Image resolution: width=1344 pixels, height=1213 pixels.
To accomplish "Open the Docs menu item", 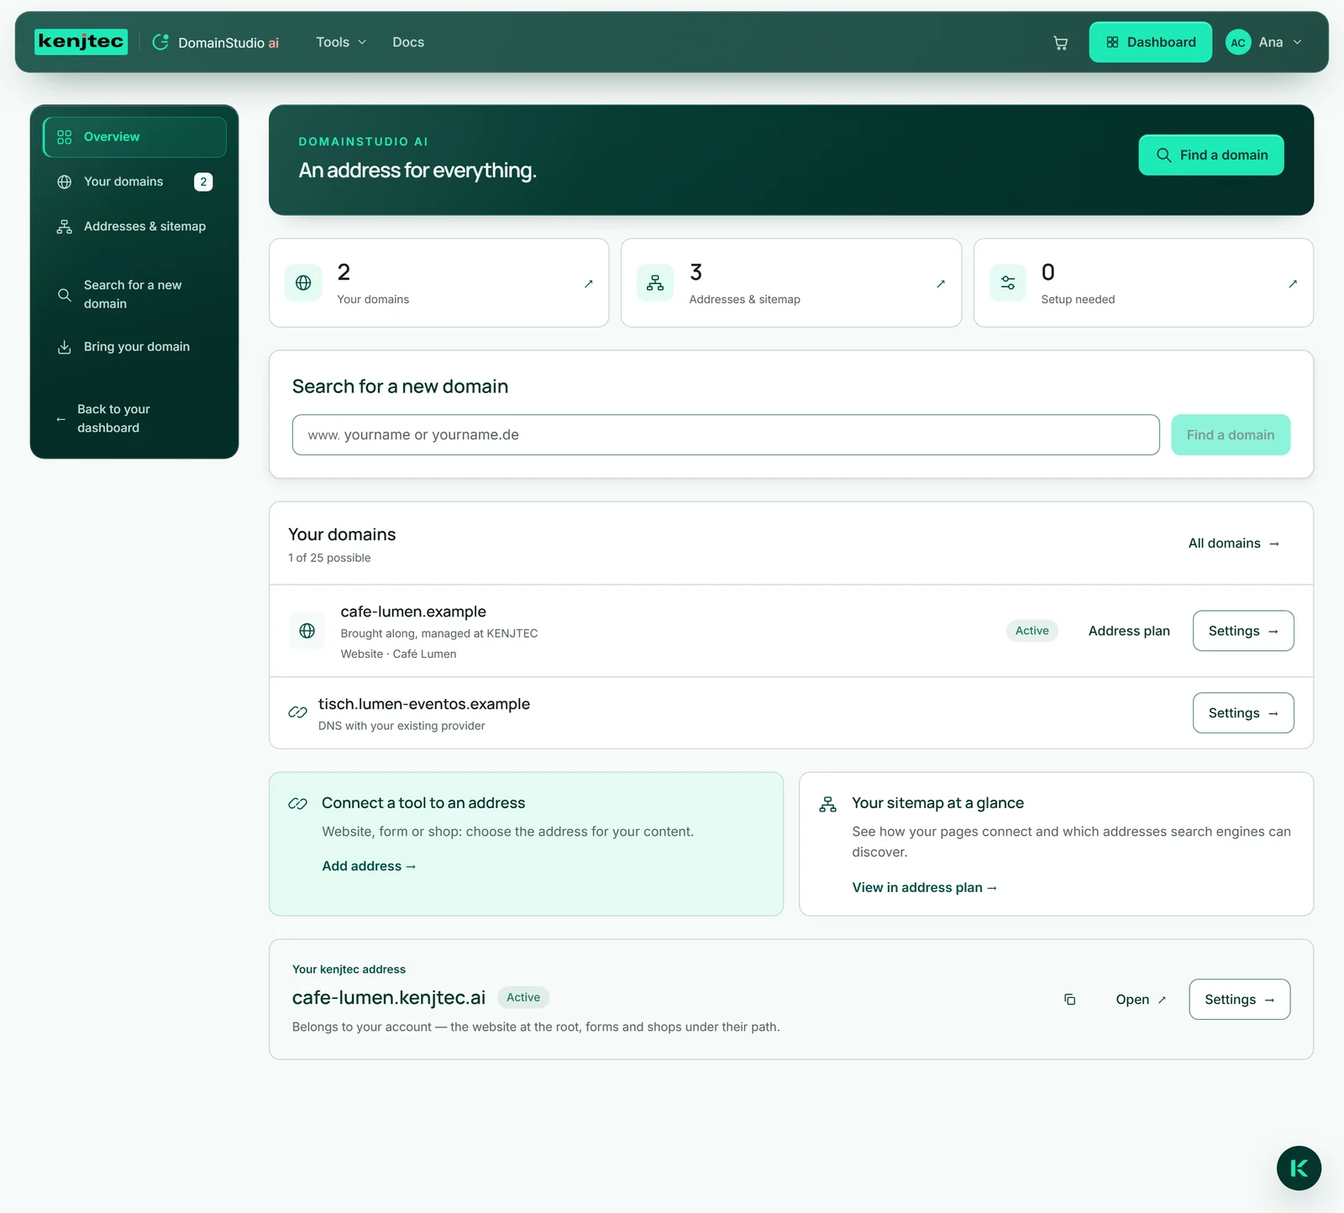I will click(408, 42).
